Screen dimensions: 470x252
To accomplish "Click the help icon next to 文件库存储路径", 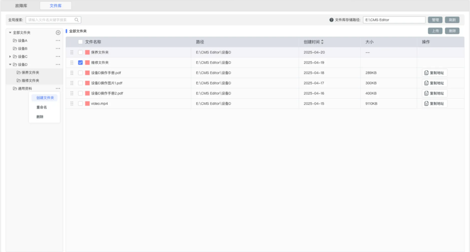I will coord(331,20).
